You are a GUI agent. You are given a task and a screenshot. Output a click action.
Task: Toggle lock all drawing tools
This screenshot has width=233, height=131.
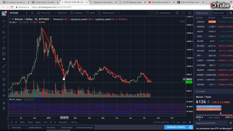pos(4,90)
